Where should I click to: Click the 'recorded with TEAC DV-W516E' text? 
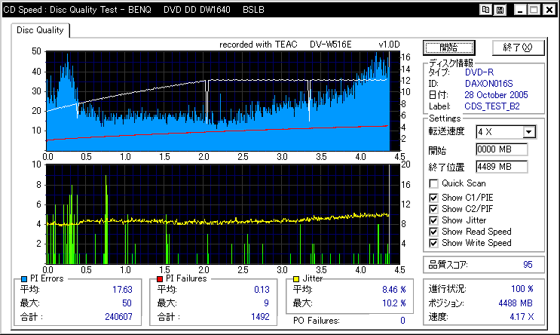point(286,45)
